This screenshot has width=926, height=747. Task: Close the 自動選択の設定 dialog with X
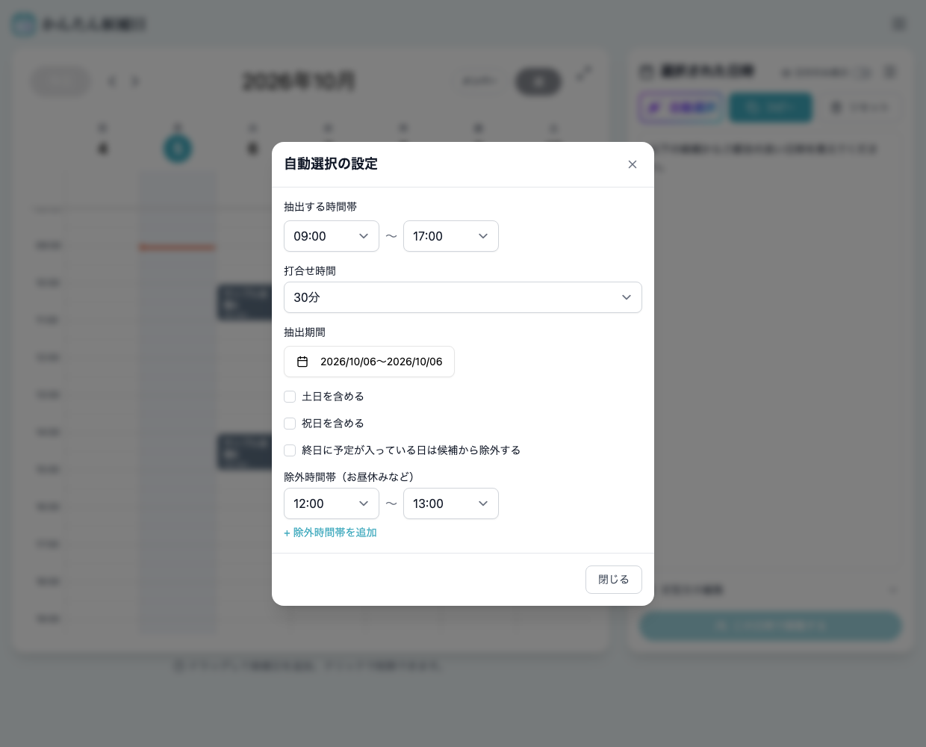coord(633,164)
